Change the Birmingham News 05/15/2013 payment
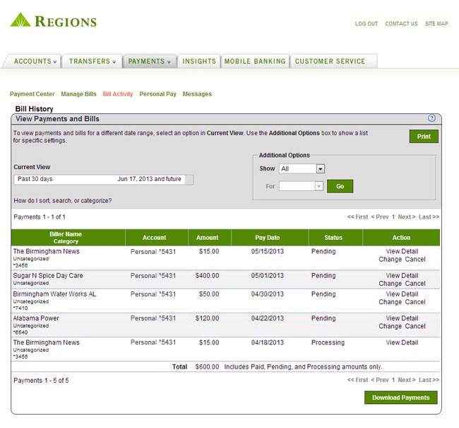 click(391, 260)
